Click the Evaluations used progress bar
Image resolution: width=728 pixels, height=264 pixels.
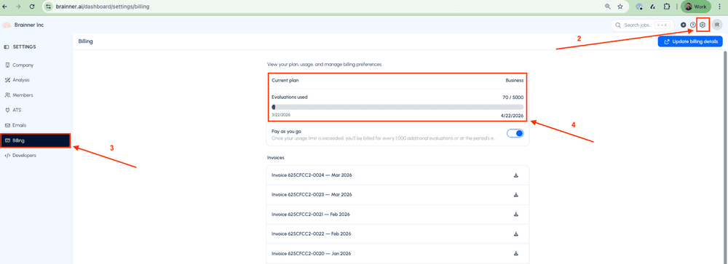[397, 107]
